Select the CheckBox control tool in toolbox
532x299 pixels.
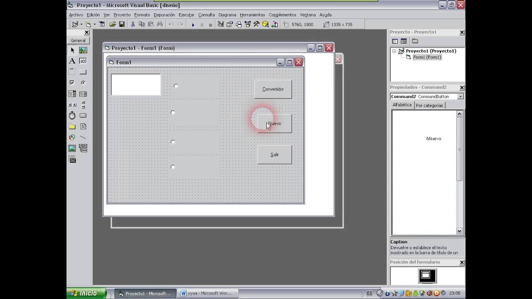tap(72, 83)
